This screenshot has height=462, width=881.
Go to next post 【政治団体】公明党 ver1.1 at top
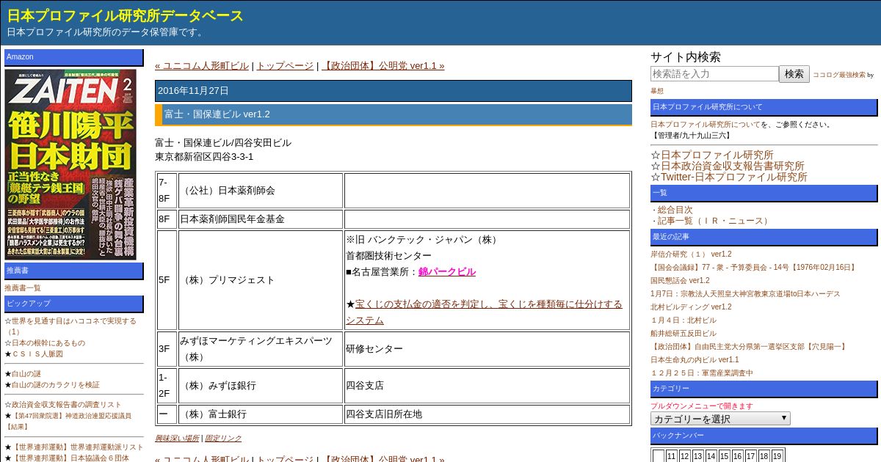(x=383, y=66)
